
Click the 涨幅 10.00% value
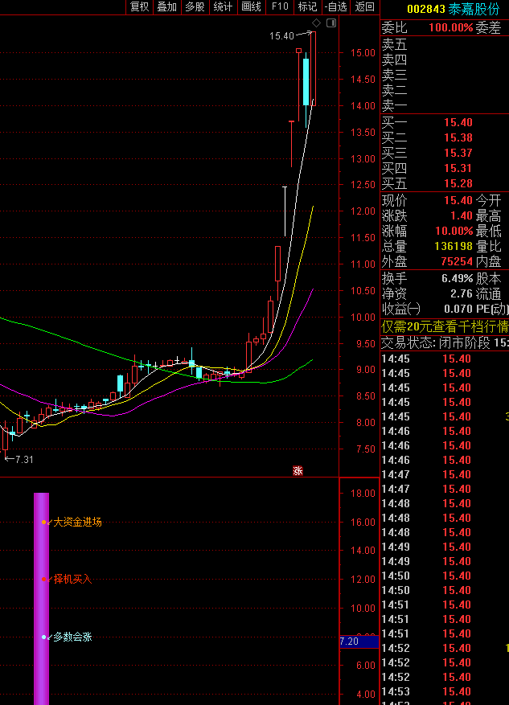click(454, 231)
